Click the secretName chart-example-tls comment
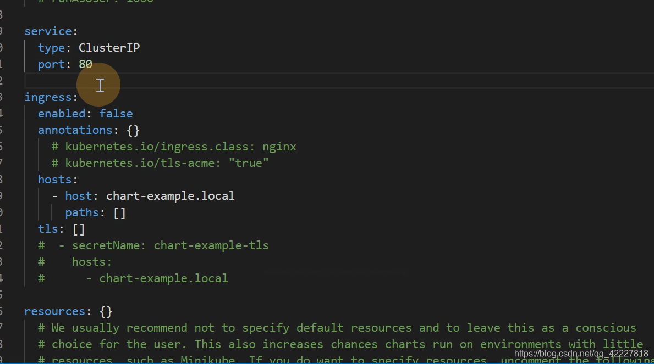The width and height of the screenshot is (654, 364). pos(153,245)
